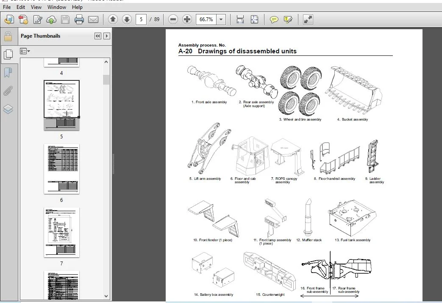Open the File menu
Screen dimensions: 442x303
7,7
